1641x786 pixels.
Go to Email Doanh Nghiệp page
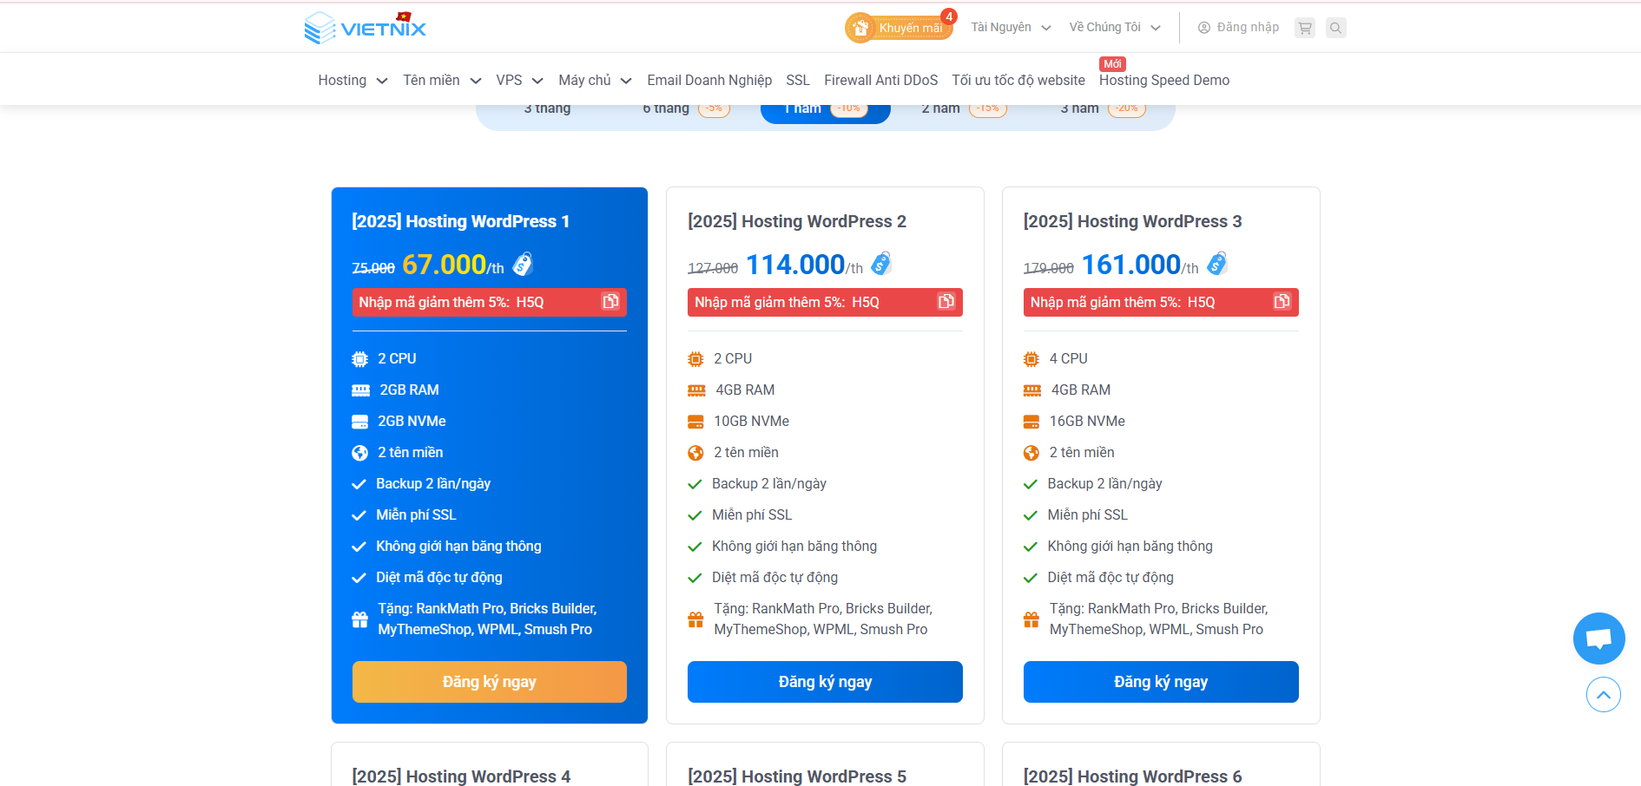709,81
